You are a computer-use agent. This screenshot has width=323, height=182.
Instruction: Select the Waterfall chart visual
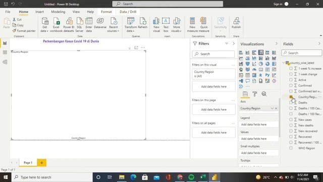pyautogui.click(x=241, y=64)
